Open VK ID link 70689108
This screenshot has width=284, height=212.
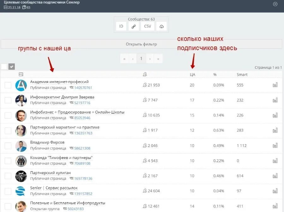tap(82, 163)
